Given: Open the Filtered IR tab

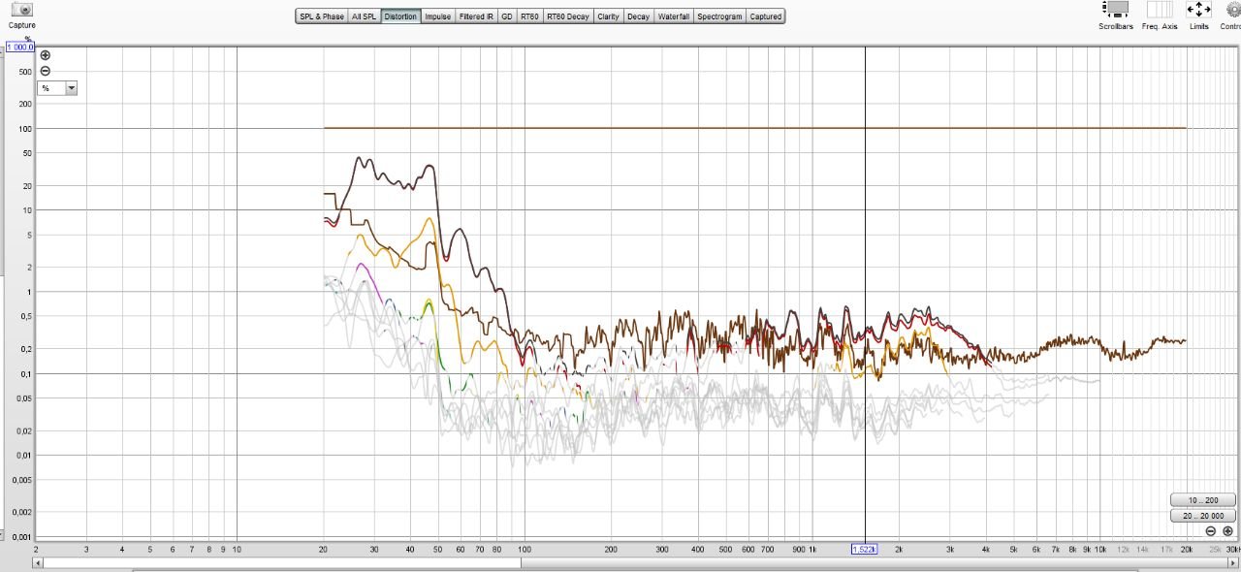Looking at the screenshot, I should pyautogui.click(x=475, y=16).
